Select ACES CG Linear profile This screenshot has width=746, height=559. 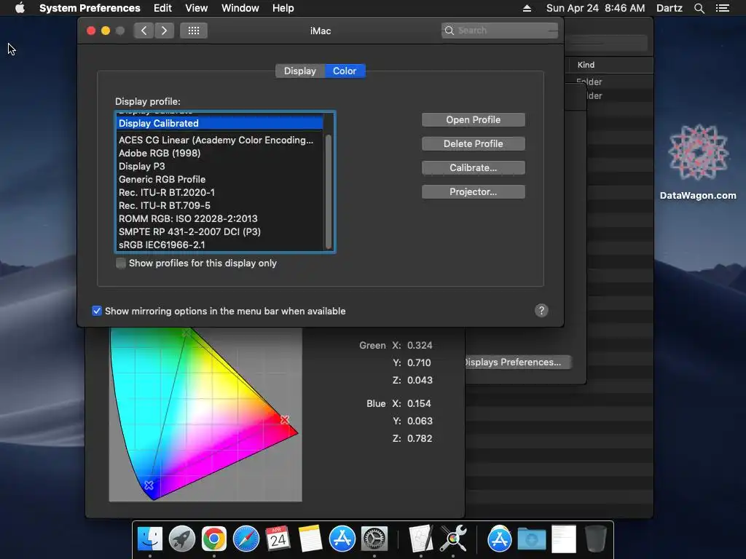click(x=219, y=140)
